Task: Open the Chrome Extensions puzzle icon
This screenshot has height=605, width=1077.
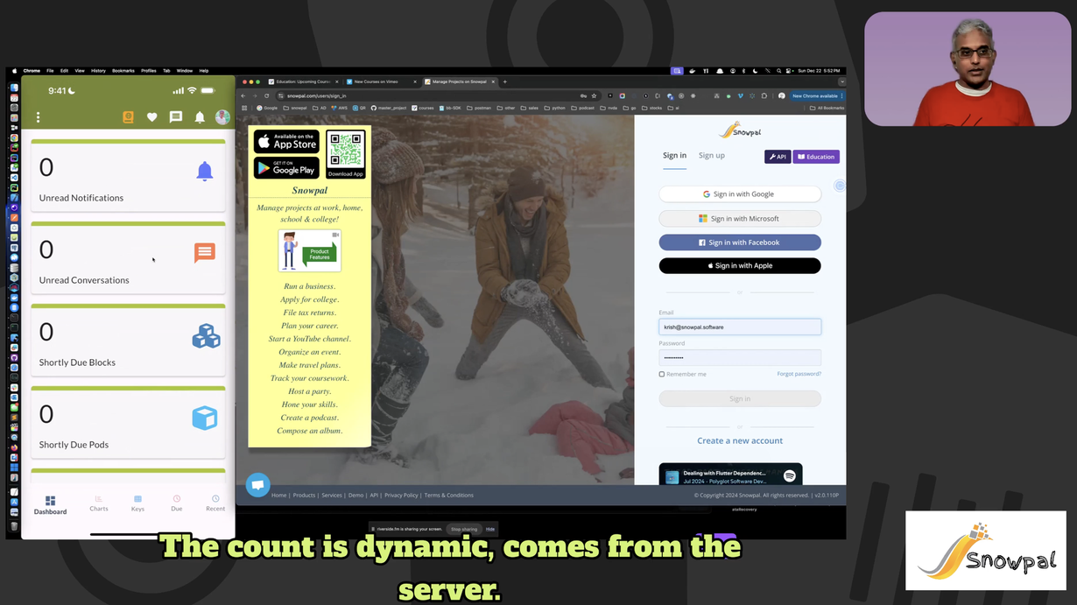Action: pyautogui.click(x=764, y=95)
